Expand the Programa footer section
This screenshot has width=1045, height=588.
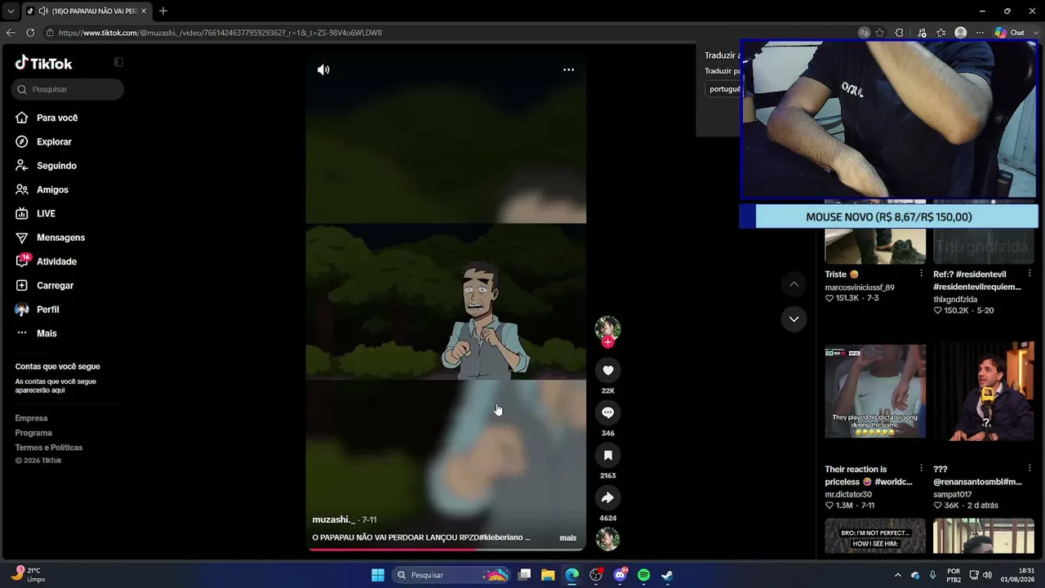[x=33, y=433]
